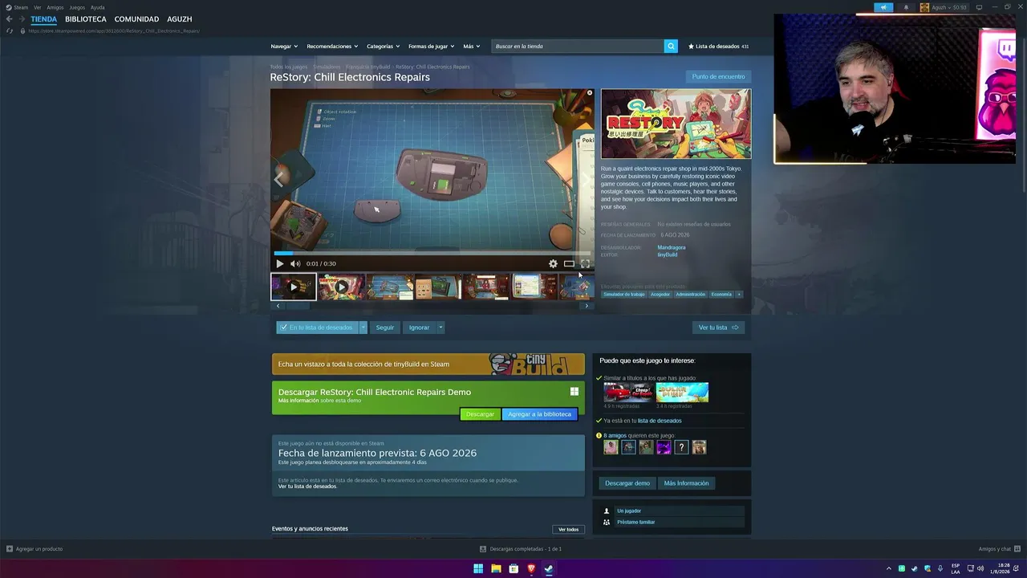
Task: Close the video pop-out X icon
Action: pyautogui.click(x=590, y=93)
